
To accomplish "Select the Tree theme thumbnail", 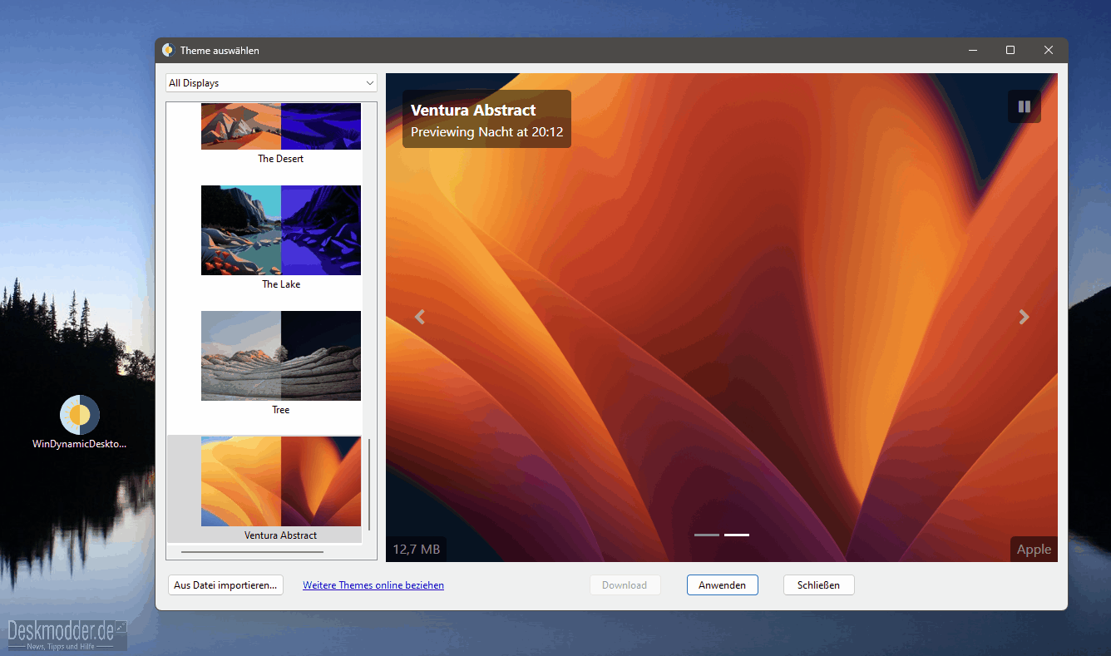I will click(x=281, y=356).
